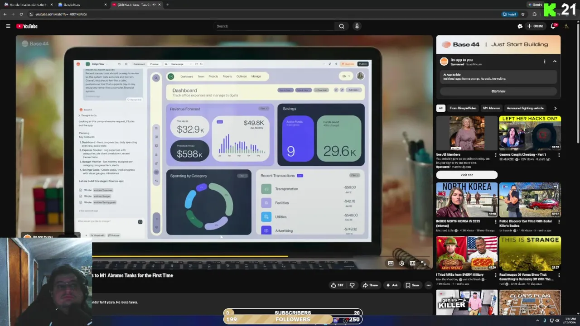The height and width of the screenshot is (326, 580).
Task: Select the All filter chip
Action: pos(440,108)
